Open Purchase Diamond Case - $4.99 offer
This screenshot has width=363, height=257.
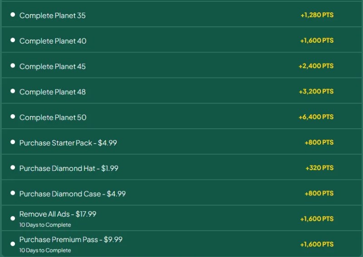73,194
